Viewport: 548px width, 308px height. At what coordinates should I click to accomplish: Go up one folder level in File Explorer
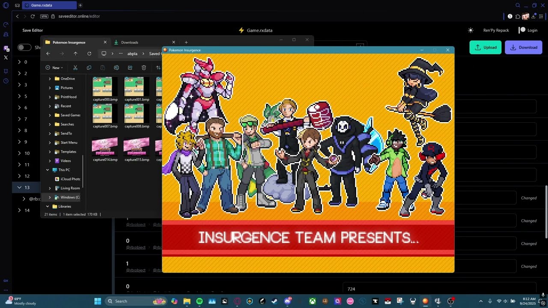[75, 53]
